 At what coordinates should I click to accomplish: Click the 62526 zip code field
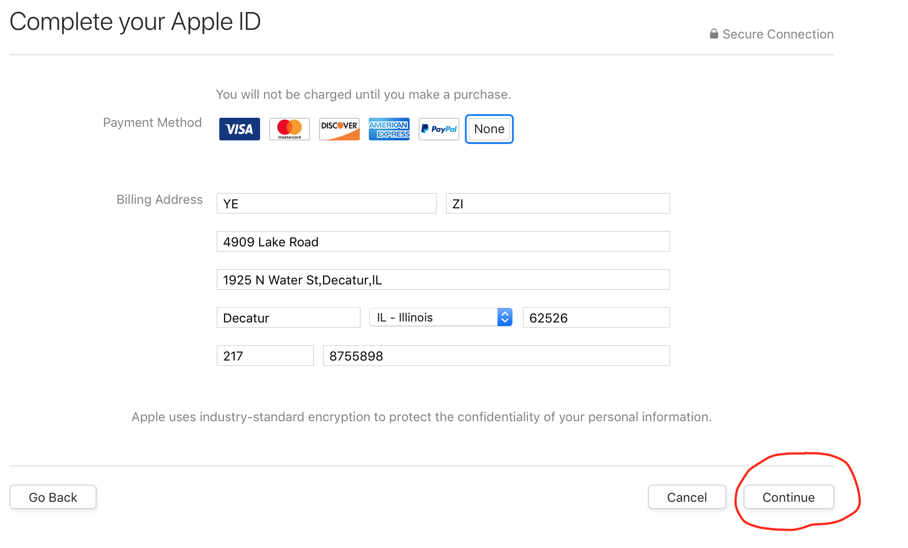(x=596, y=317)
